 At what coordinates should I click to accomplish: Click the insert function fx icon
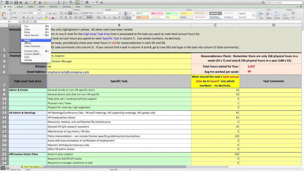pos(35,22)
